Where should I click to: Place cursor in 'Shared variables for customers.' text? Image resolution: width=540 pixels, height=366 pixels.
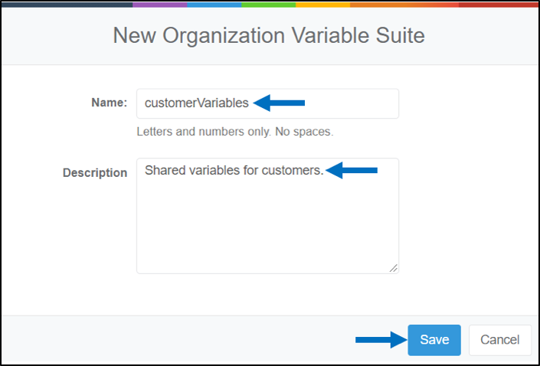(234, 170)
